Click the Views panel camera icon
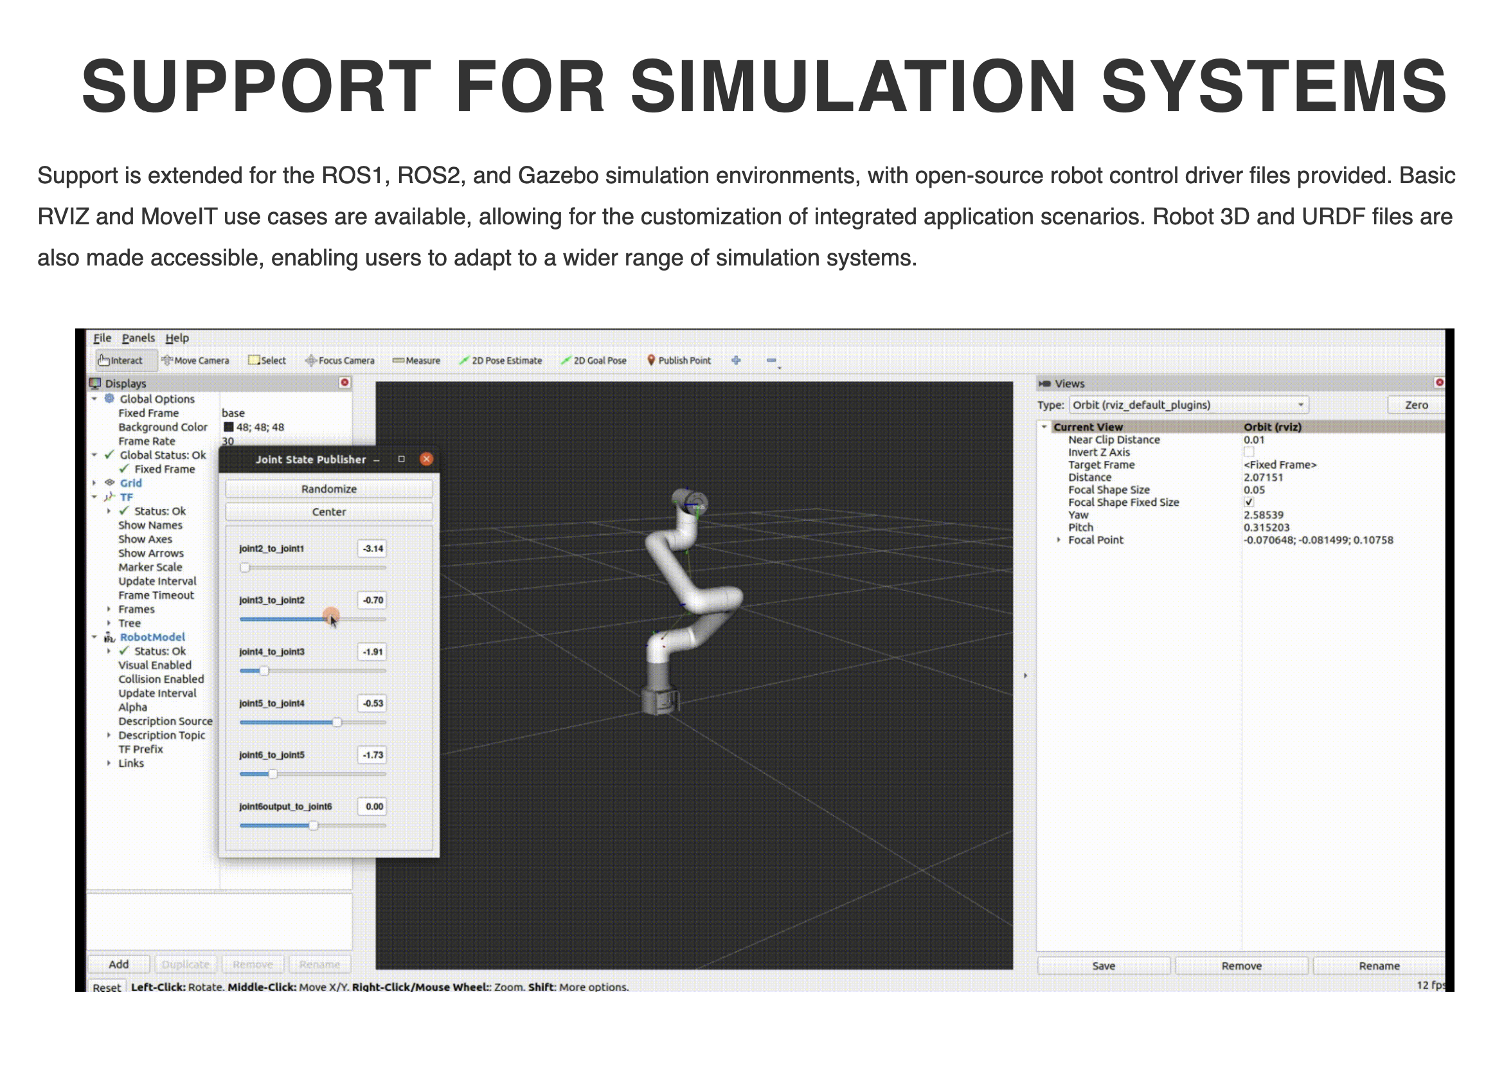Screen dimensions: 1495x1076 coord(1044,383)
